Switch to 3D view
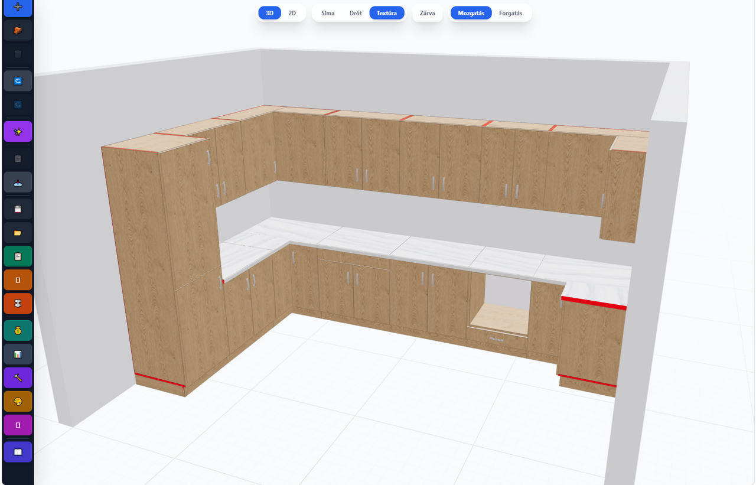 pos(269,13)
